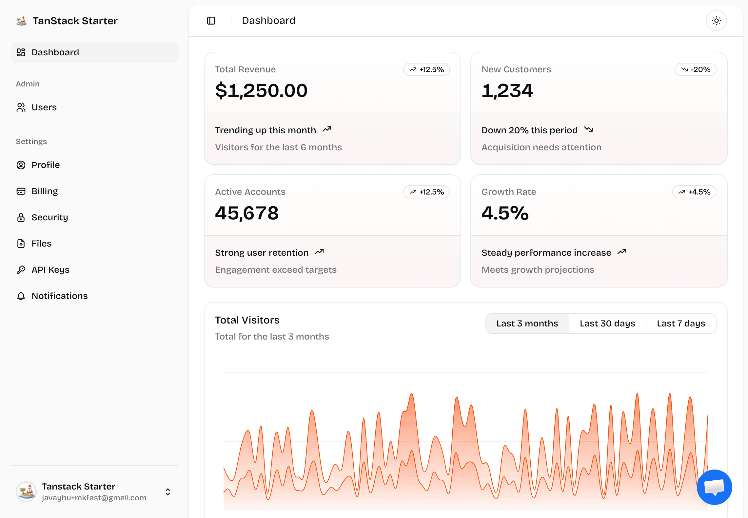Screen dimensions: 748x518
Task: Click the -20% New Customers badge
Action: coord(695,69)
